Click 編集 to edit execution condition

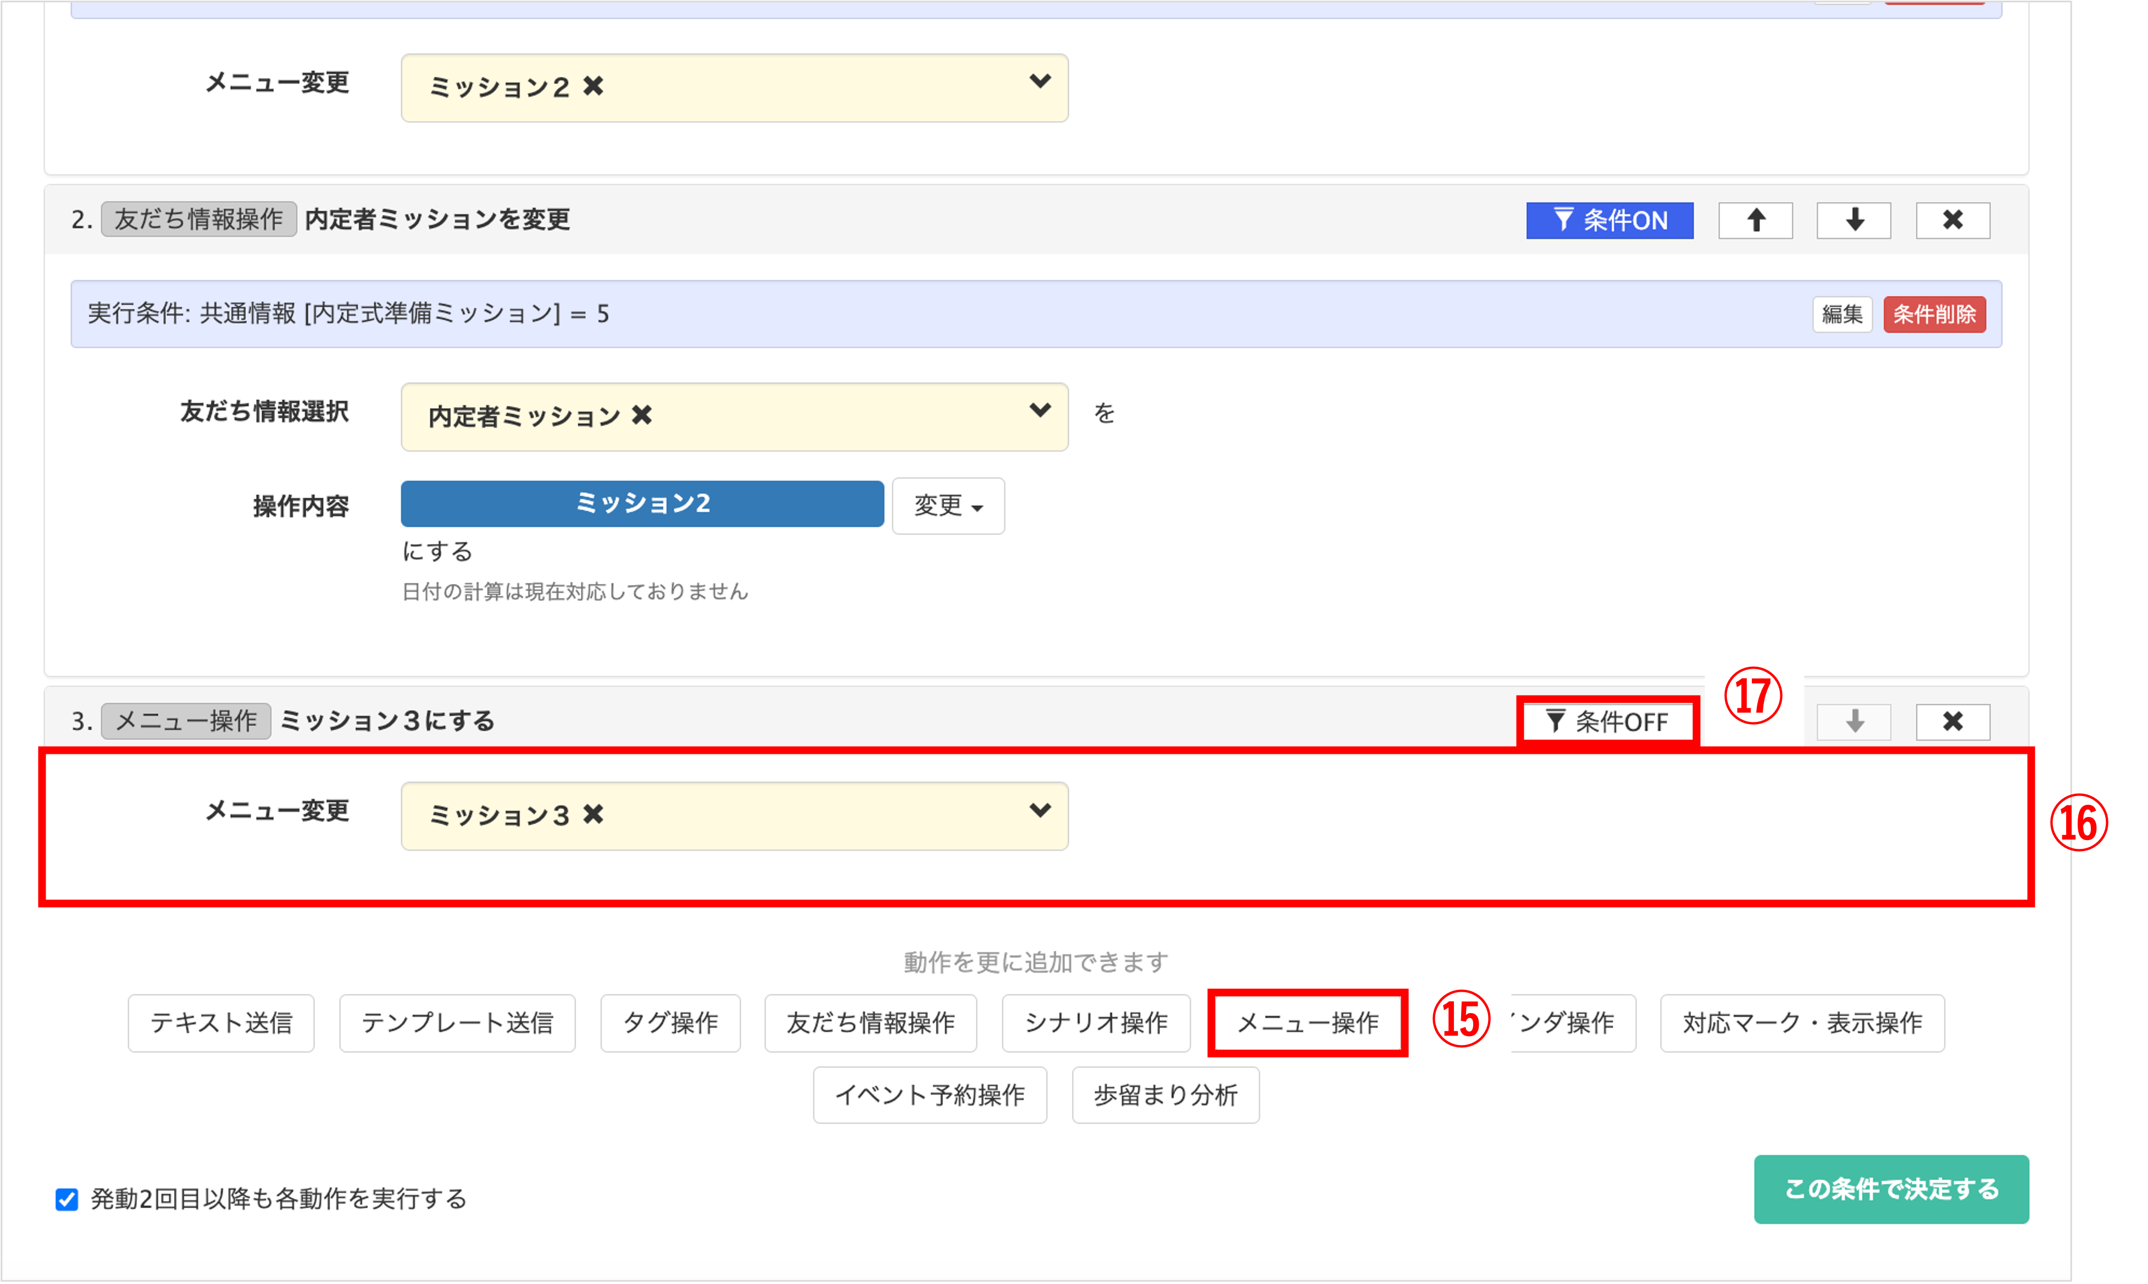click(x=1842, y=314)
